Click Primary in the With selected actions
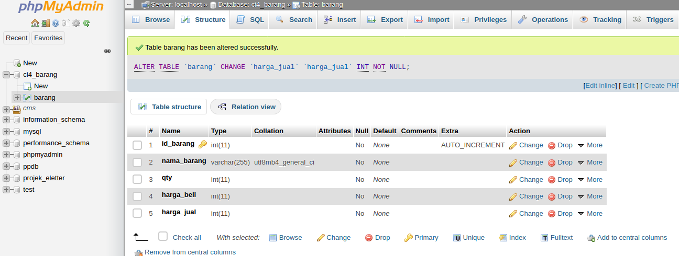 click(x=421, y=238)
